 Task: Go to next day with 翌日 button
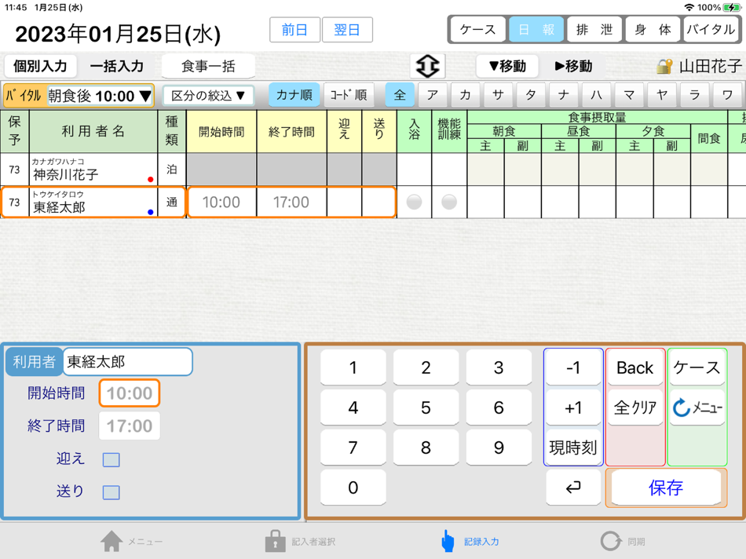tap(347, 29)
